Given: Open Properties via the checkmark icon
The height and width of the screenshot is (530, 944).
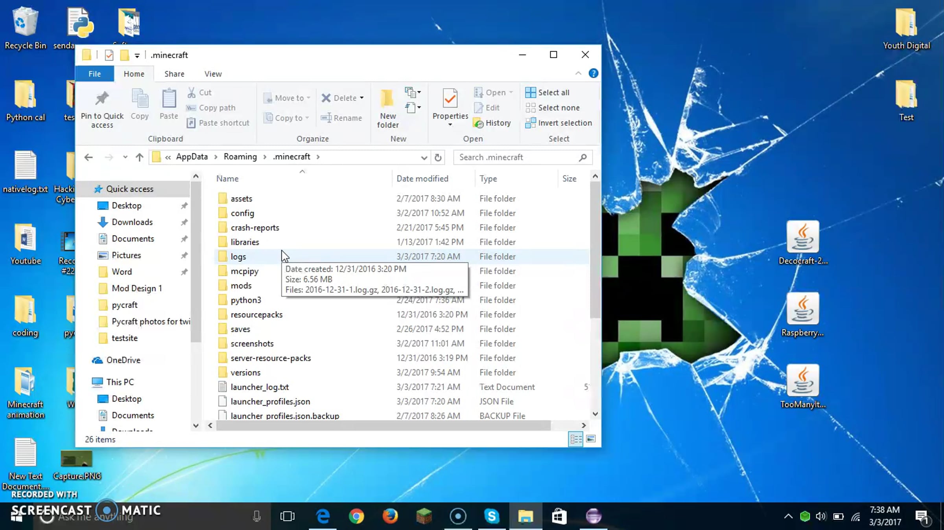Looking at the screenshot, I should [450, 98].
